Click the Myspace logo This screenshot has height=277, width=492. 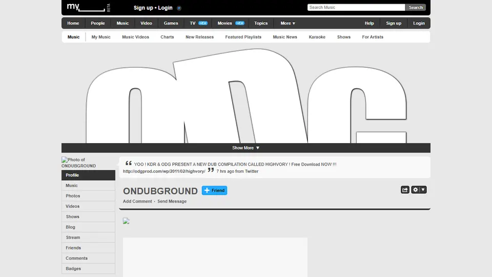pyautogui.click(x=88, y=7)
